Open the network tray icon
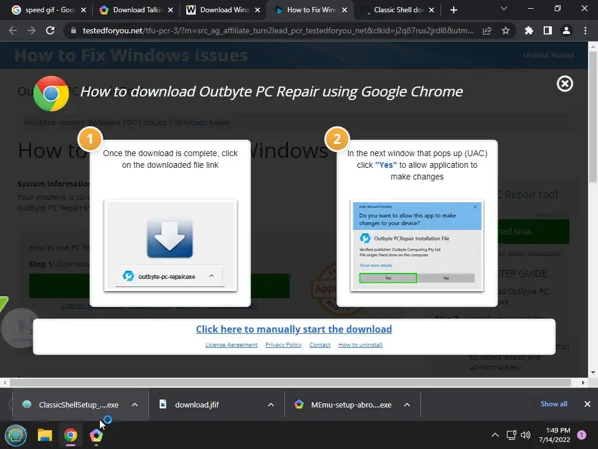 [x=511, y=435]
